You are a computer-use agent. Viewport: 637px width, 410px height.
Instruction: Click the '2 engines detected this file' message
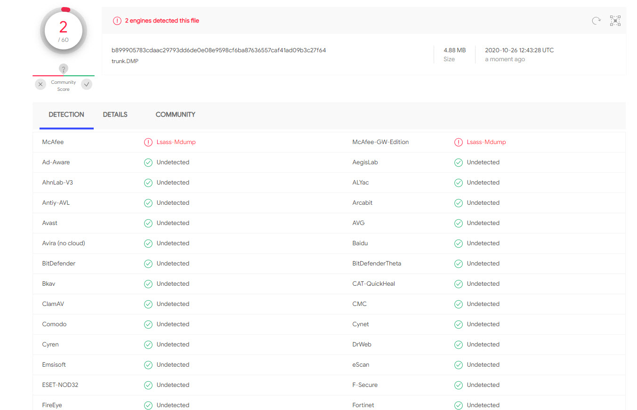tap(162, 21)
